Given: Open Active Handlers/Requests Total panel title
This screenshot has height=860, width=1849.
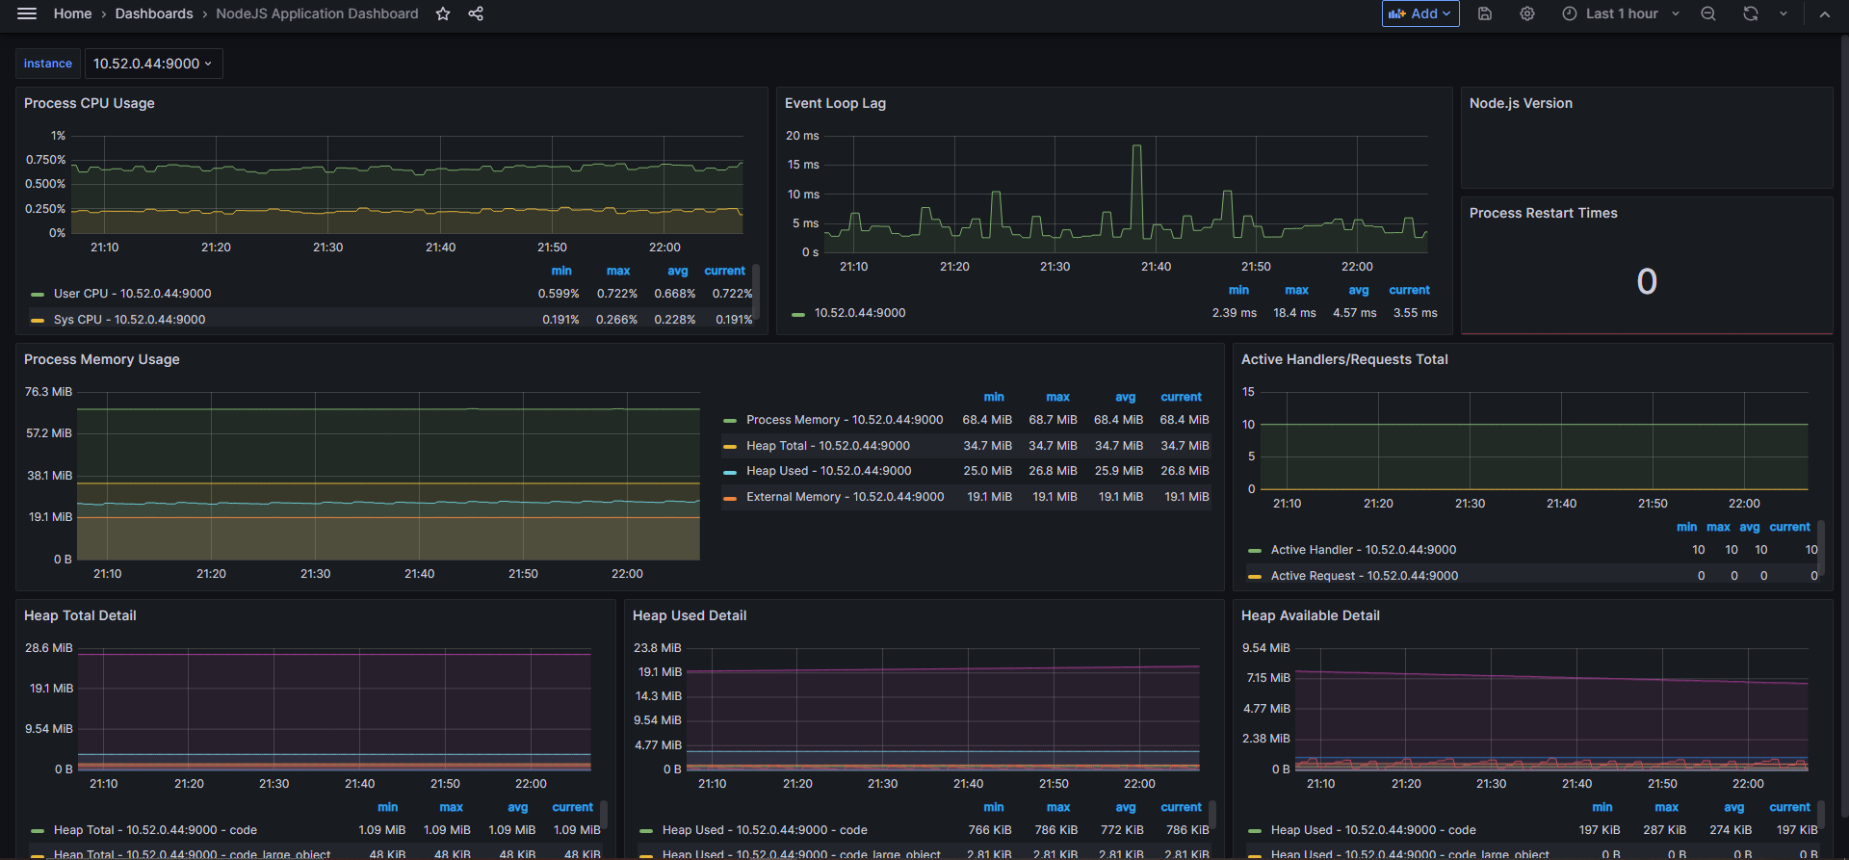Looking at the screenshot, I should coord(1344,359).
